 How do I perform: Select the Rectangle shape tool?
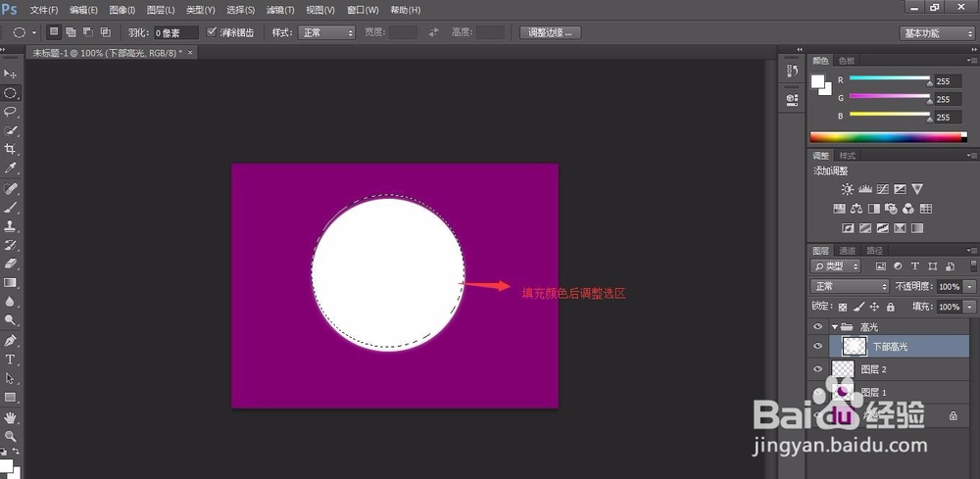point(10,397)
